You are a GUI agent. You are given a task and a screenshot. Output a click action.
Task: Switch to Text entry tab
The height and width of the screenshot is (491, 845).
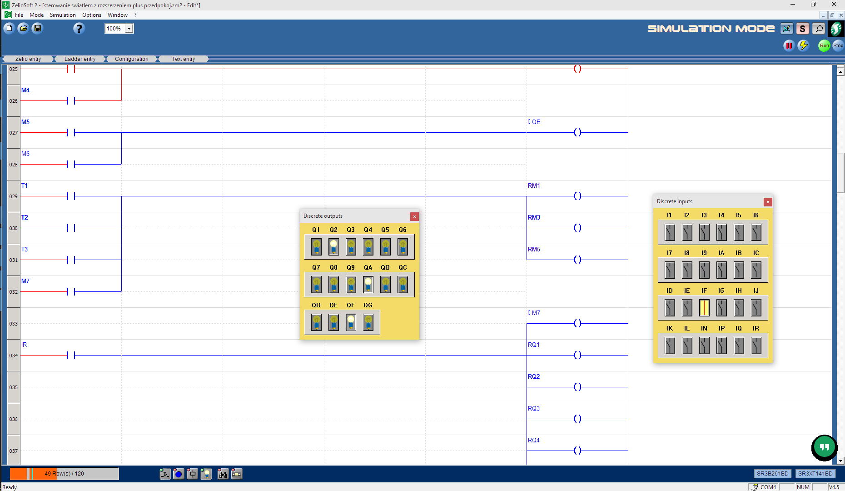point(184,59)
